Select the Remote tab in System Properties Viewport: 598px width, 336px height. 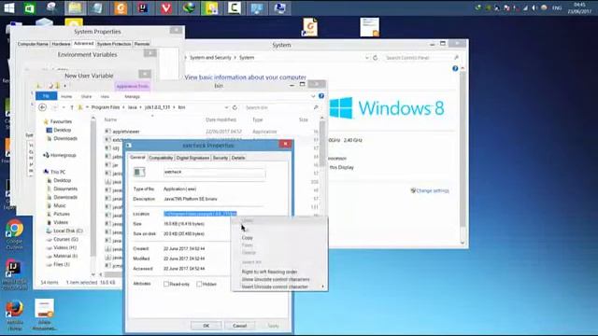click(x=142, y=44)
